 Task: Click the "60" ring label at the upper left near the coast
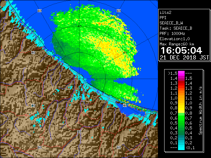(x=40, y=11)
